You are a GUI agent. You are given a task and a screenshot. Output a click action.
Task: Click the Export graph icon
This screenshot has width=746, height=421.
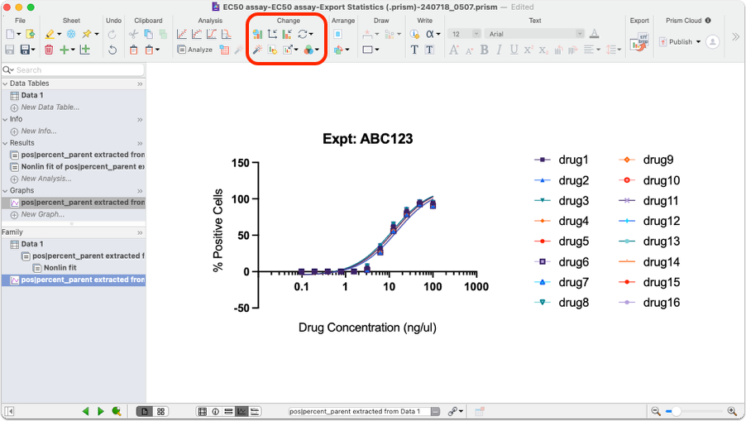(639, 43)
